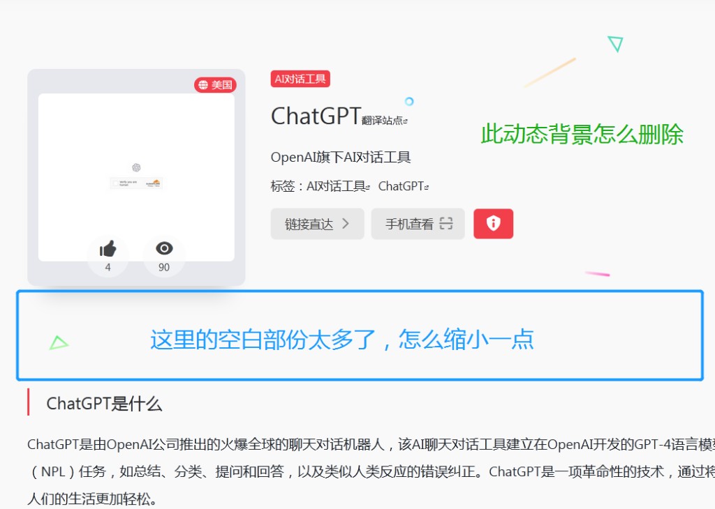The width and height of the screenshot is (715, 509).
Task: Click the 美国 country badge
Action: (215, 84)
